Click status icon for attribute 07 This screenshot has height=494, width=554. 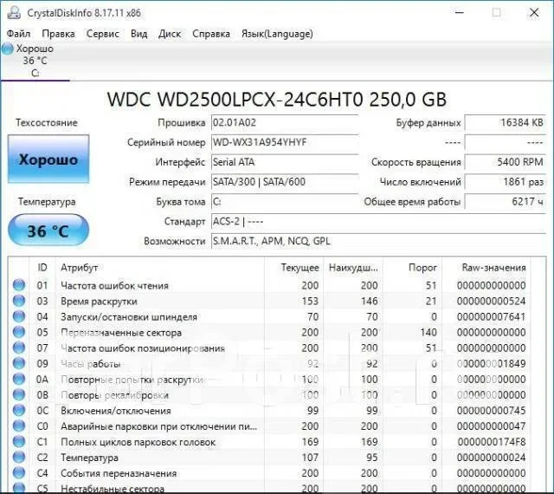(19, 348)
